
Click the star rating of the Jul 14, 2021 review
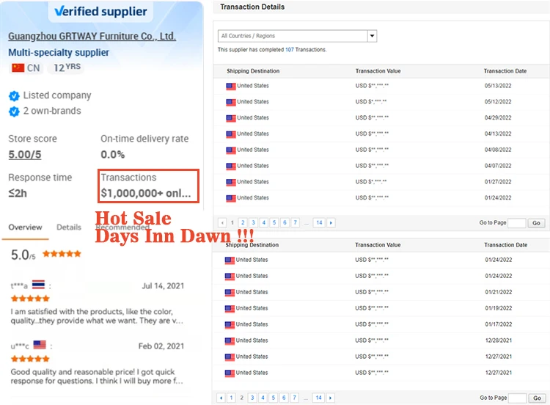(30, 299)
